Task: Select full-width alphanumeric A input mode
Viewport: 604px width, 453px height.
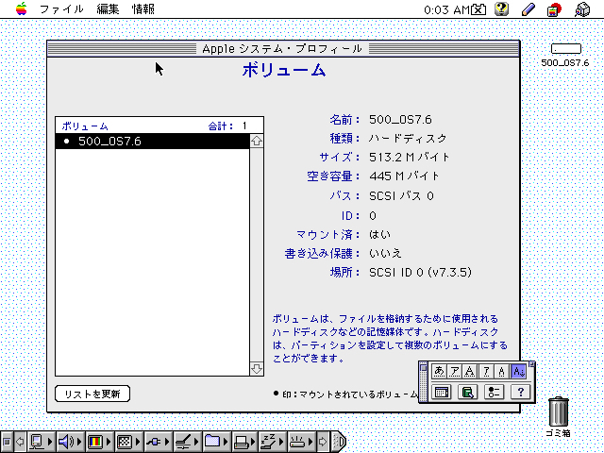Action: pyautogui.click(x=470, y=371)
